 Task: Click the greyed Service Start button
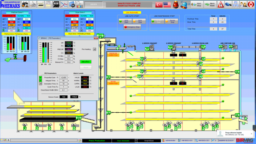157,21
